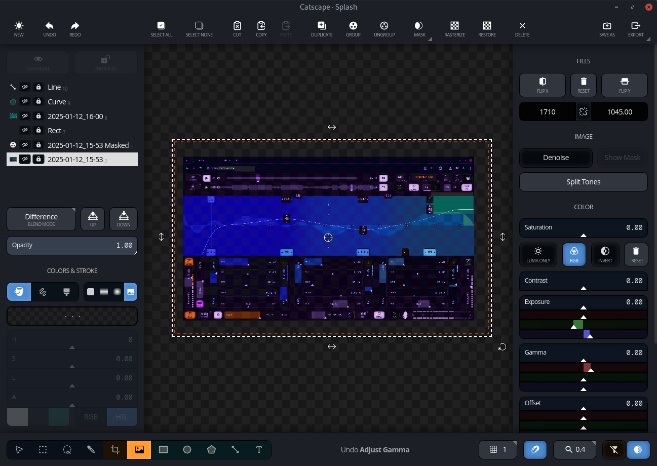Copy the selected layer
657x466 pixels.
click(x=261, y=29)
